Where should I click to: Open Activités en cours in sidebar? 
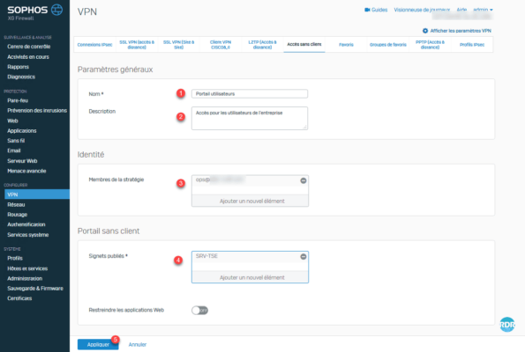tap(28, 57)
